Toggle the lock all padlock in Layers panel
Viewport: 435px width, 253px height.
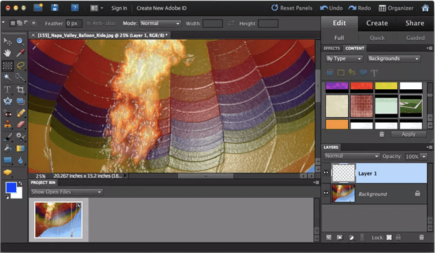(x=398, y=237)
